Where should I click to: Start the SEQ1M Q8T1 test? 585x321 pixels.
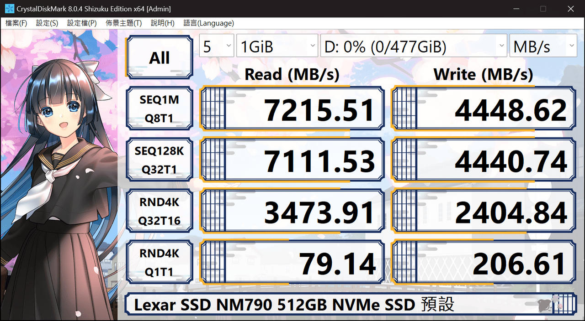point(160,109)
